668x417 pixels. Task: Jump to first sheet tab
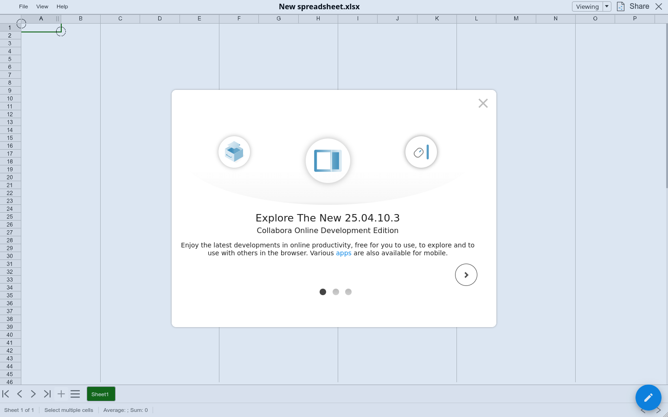(6, 394)
